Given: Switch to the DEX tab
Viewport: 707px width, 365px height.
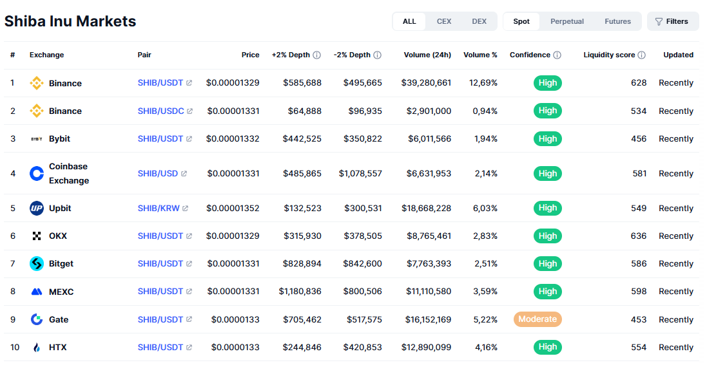Looking at the screenshot, I should coord(479,22).
